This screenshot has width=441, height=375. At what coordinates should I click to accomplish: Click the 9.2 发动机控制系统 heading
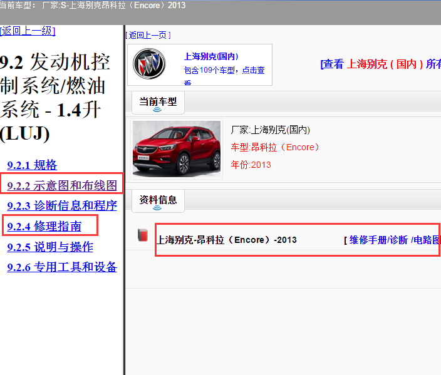pyautogui.click(x=55, y=97)
